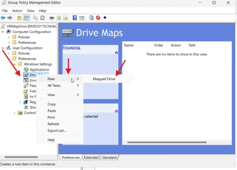Click the Back arrow toolbar icon
Image resolution: width=237 pixels, height=170 pixels.
pos(3,18)
